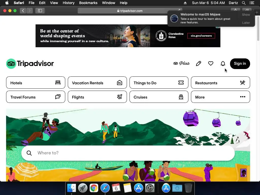Open Calendar from the dock
The height and width of the screenshot is (195, 260).
point(116,188)
